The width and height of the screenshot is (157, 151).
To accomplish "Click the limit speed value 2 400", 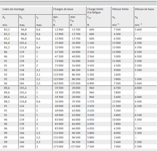I will tap(117, 138).
